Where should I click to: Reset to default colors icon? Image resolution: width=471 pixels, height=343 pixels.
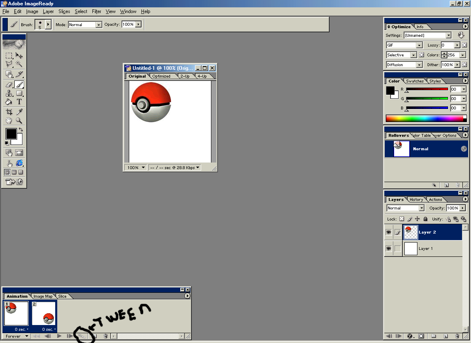pyautogui.click(x=7, y=143)
